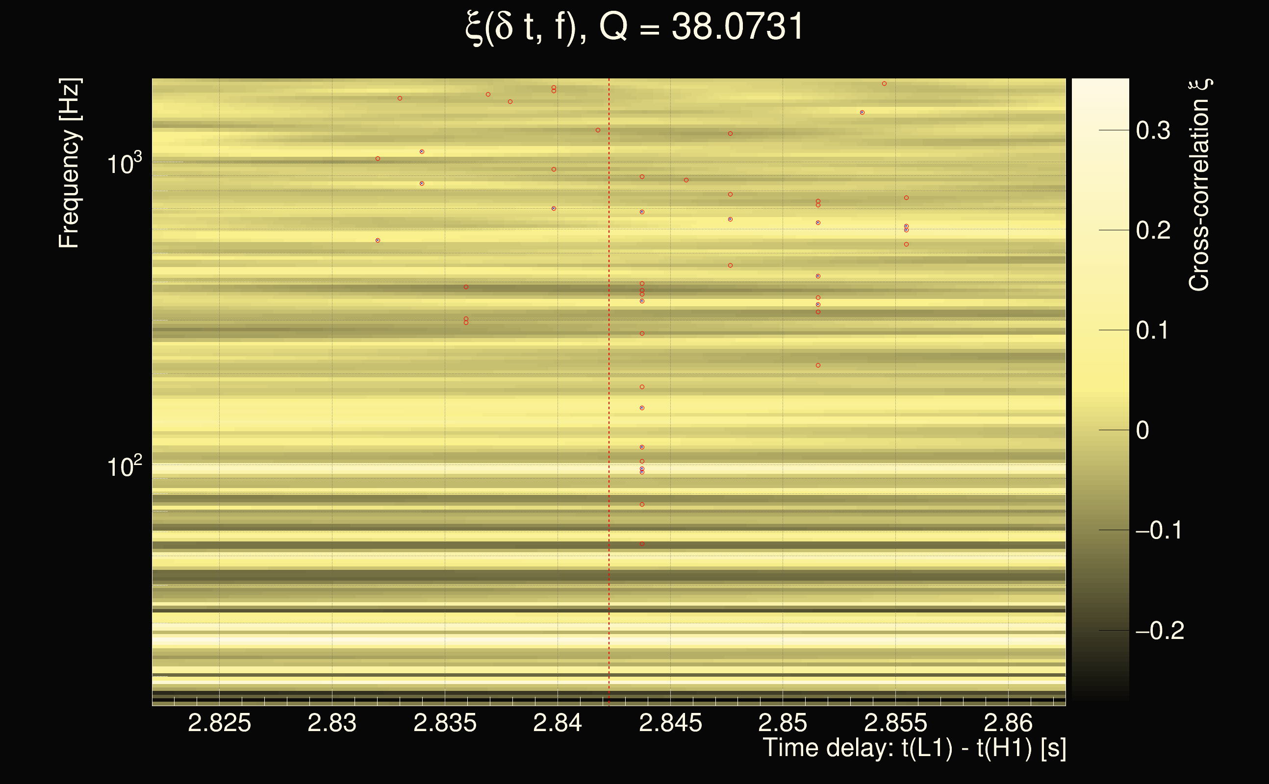Select the 2.85 x-axis tick label

point(783,723)
